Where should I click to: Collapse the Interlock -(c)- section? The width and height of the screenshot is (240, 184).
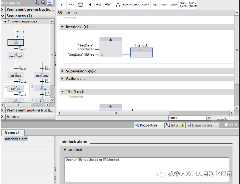[x=62, y=27]
